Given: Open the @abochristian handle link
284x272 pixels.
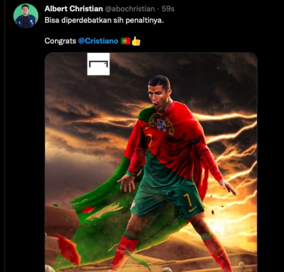Looking at the screenshot, I should 130,9.
